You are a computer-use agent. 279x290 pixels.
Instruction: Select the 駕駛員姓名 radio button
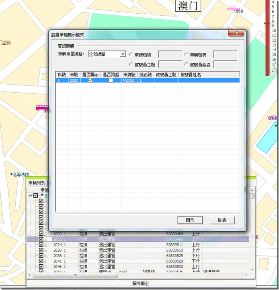186,64
